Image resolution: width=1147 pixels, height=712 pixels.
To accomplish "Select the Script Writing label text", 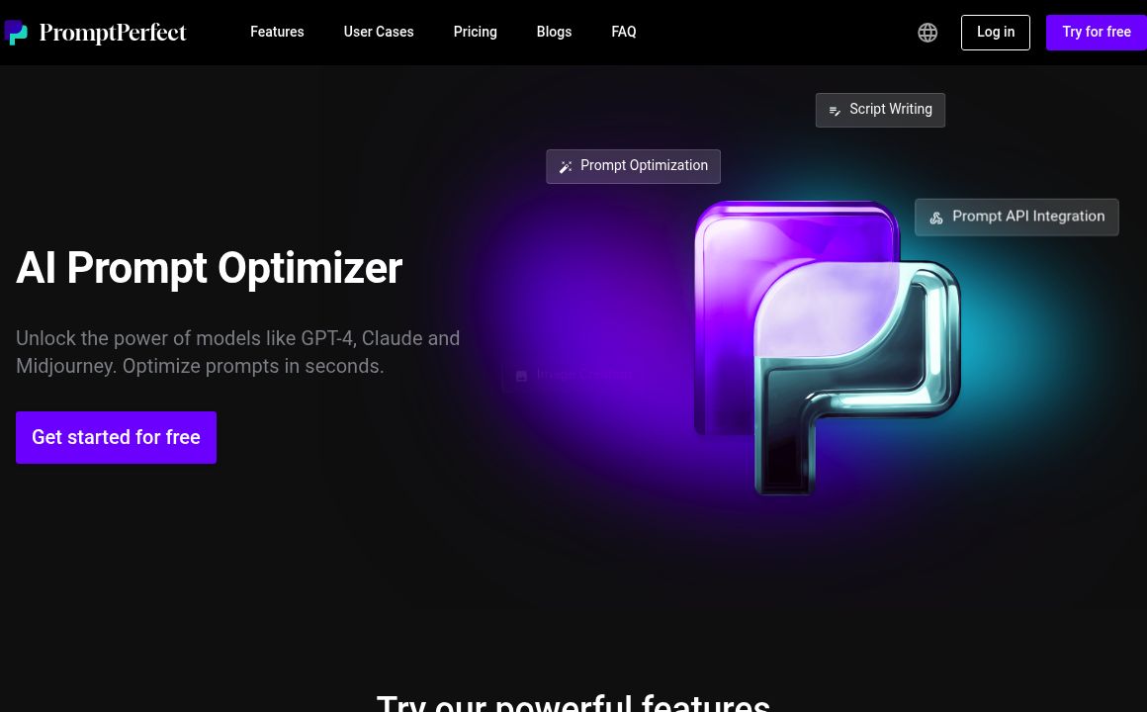I will (890, 110).
